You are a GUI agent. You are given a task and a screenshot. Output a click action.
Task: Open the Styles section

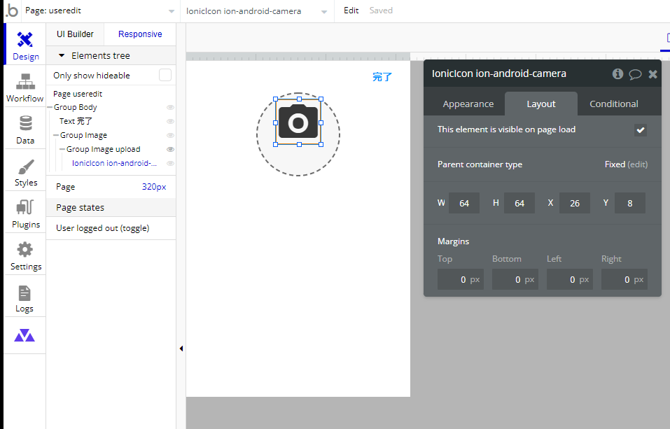click(x=25, y=171)
